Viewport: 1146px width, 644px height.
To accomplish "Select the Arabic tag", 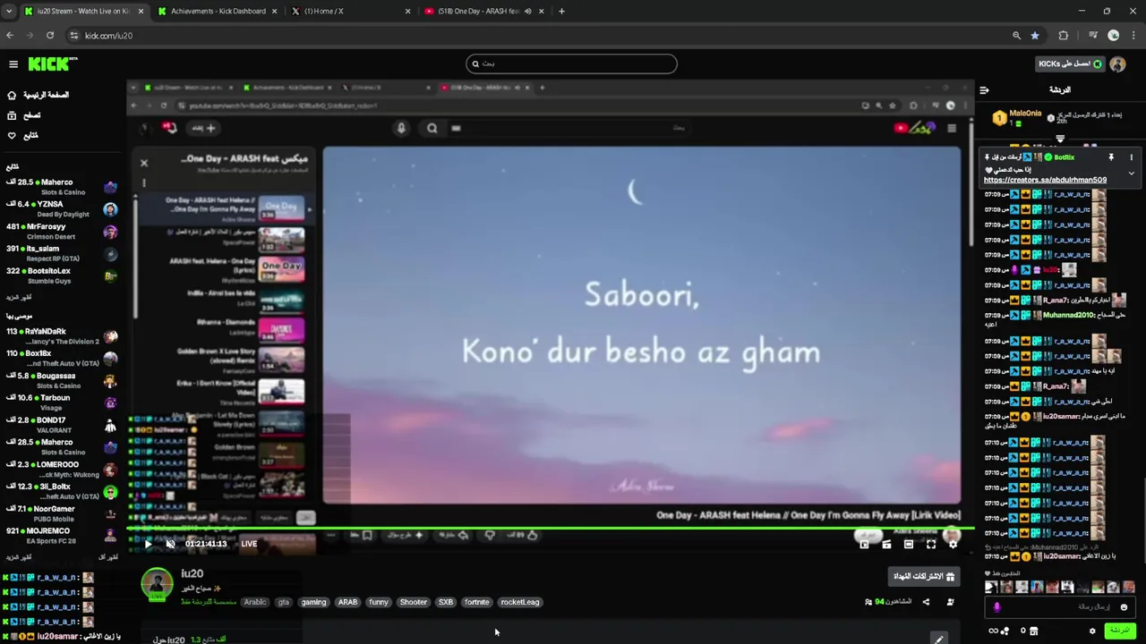I will 255,602.
